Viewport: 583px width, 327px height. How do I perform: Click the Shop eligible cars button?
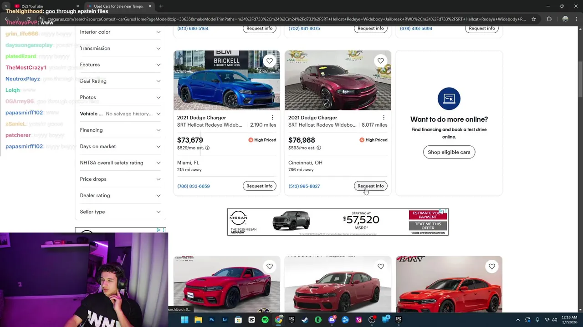point(449,152)
